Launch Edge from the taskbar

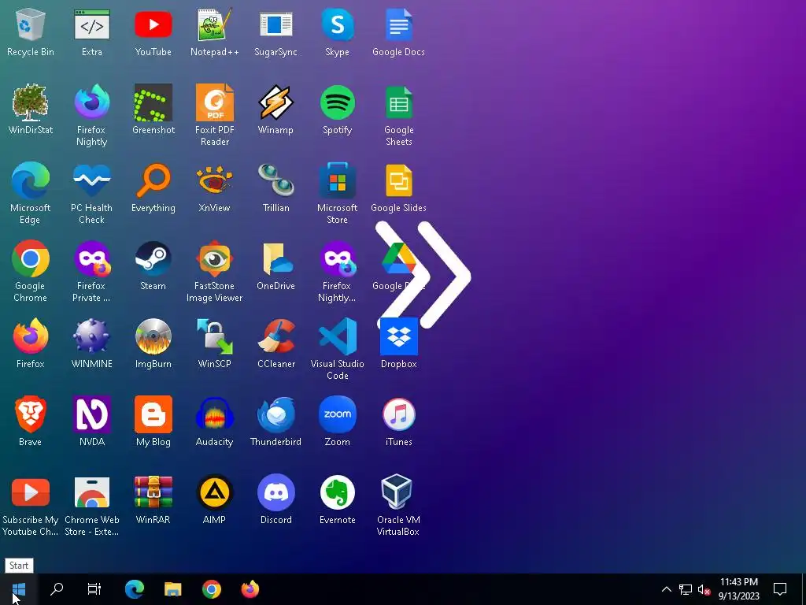(x=134, y=589)
